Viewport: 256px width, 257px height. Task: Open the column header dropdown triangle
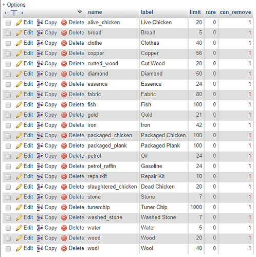point(80,12)
